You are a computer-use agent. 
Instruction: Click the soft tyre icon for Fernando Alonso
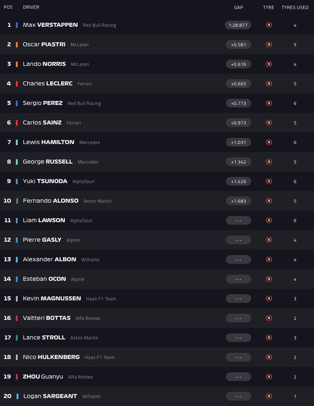tap(269, 201)
